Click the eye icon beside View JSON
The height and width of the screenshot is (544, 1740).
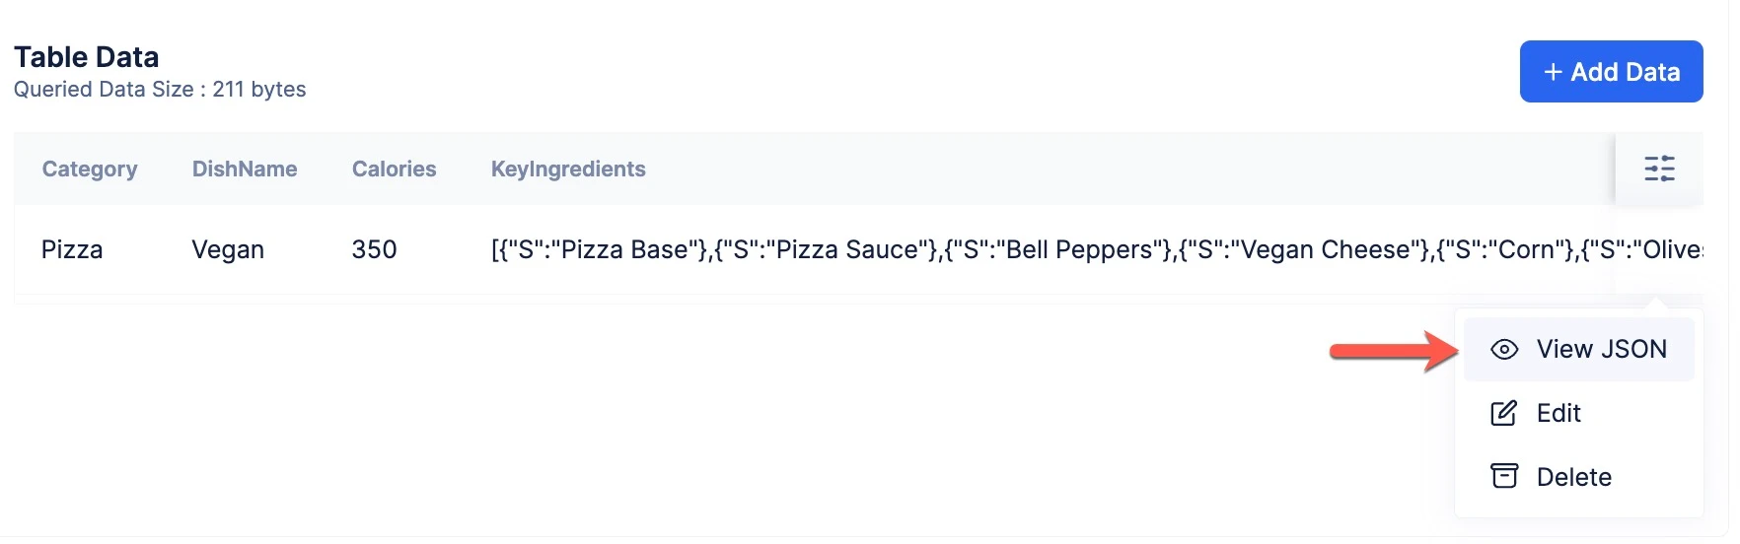[1504, 350]
